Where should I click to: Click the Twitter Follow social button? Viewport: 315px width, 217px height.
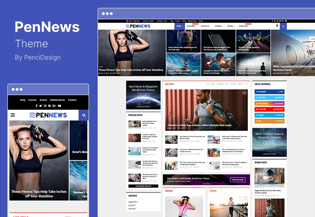(269, 97)
